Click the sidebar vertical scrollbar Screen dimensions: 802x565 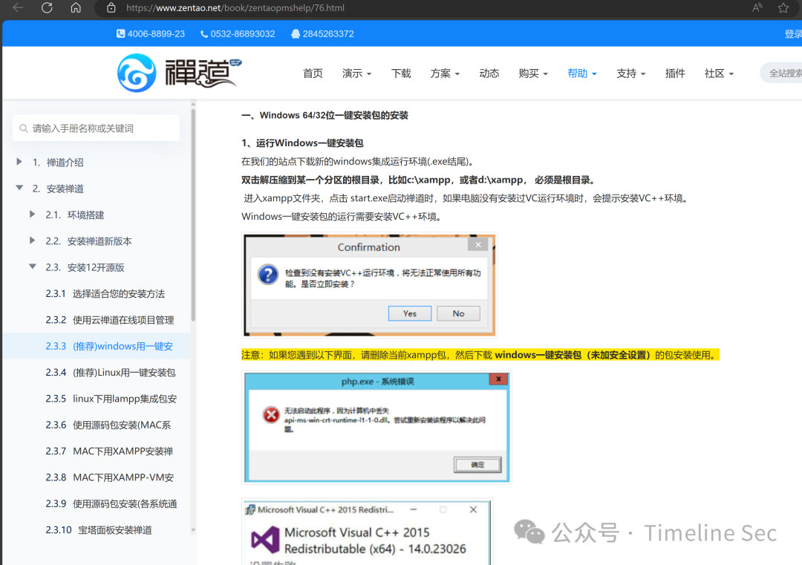coord(194,215)
